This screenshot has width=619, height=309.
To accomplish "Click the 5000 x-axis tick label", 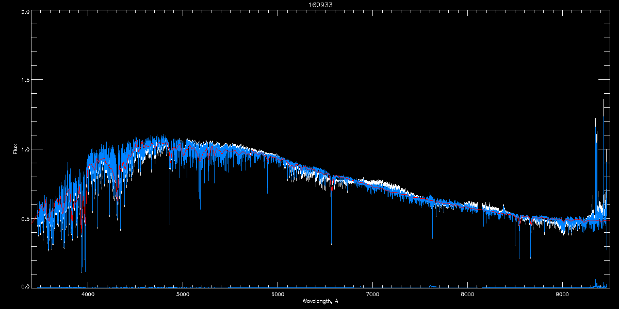I will point(183,295).
